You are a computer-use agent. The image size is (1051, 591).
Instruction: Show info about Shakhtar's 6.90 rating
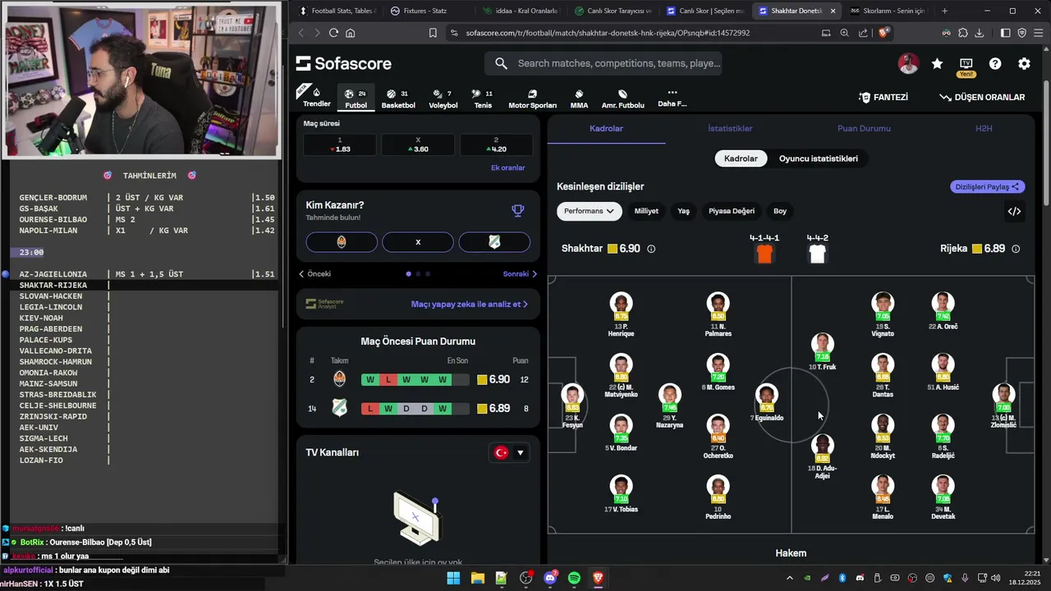coord(651,249)
